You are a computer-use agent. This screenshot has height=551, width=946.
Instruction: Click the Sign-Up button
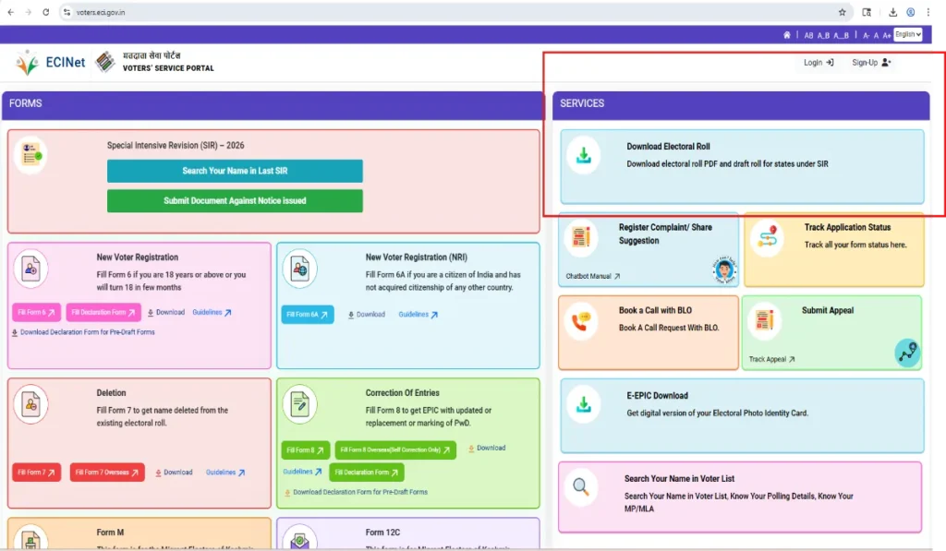871,63
